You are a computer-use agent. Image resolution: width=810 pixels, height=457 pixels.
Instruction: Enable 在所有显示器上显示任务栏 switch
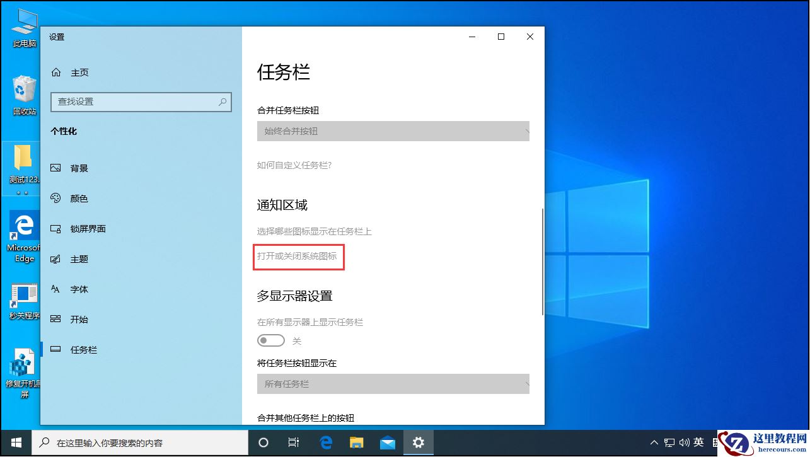[x=270, y=340]
